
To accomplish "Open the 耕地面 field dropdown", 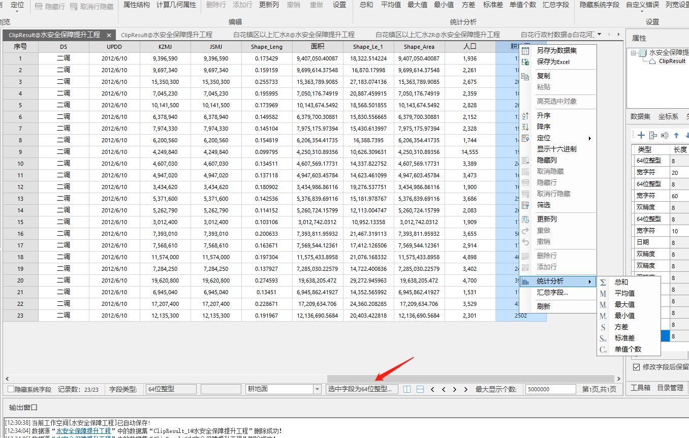I will click(x=317, y=389).
